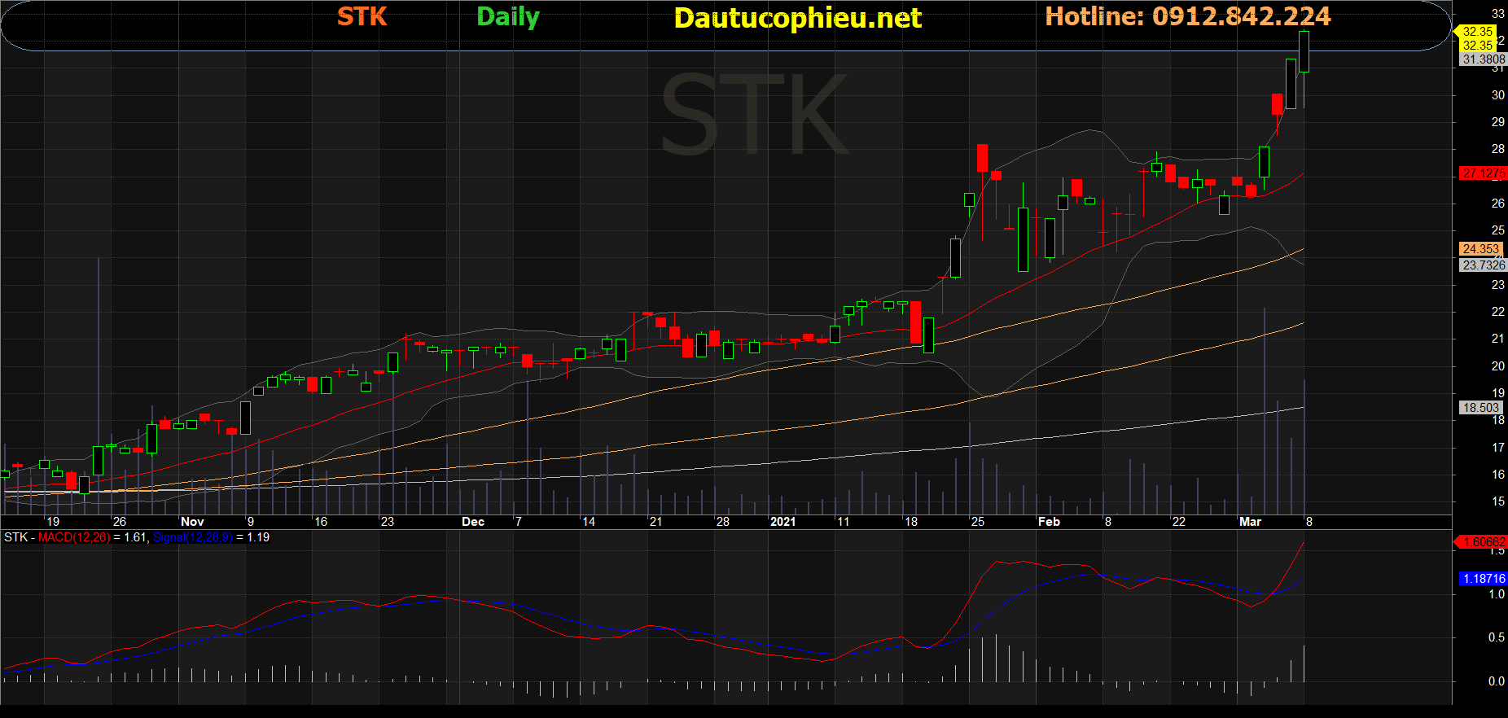
Task: Click the red 27.1275 price marker
Action: click(1483, 173)
